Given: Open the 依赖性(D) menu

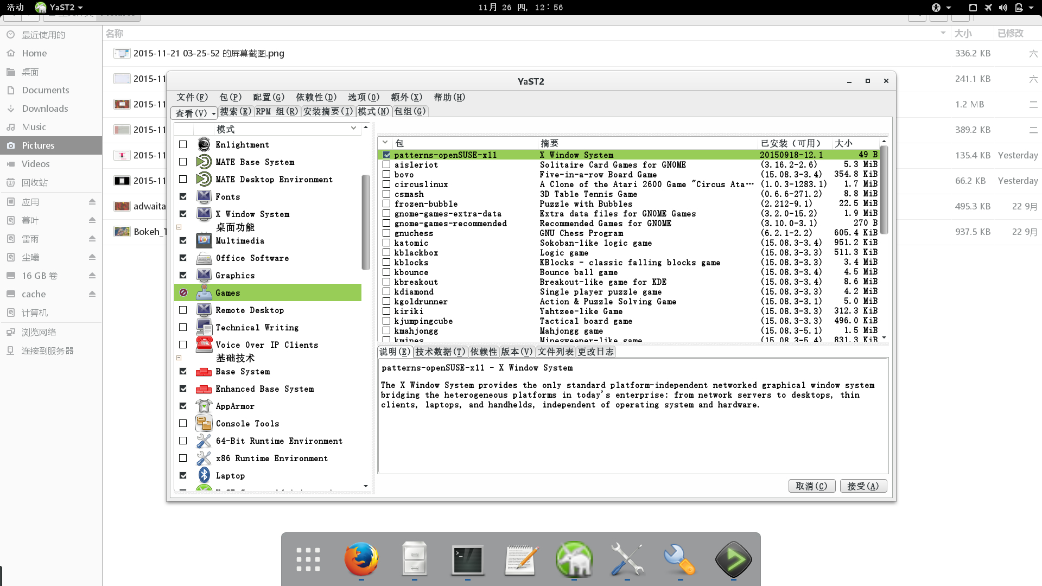Looking at the screenshot, I should tap(316, 97).
